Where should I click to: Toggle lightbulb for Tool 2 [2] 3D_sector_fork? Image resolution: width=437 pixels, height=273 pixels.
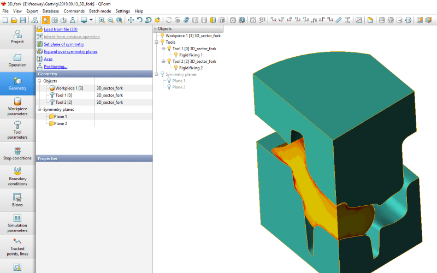(x=169, y=61)
